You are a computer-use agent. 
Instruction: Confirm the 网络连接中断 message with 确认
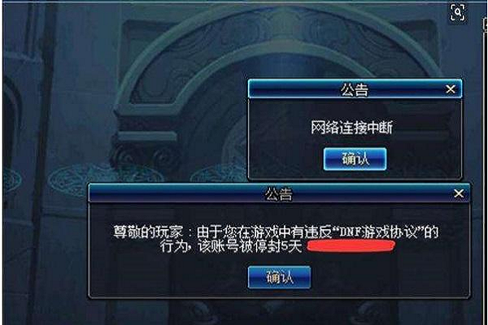pos(355,159)
